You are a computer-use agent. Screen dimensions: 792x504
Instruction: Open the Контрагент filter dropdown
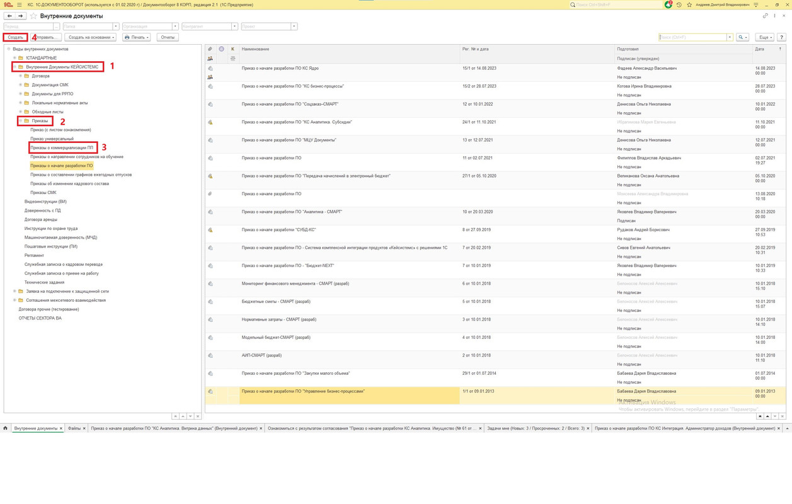tap(234, 26)
